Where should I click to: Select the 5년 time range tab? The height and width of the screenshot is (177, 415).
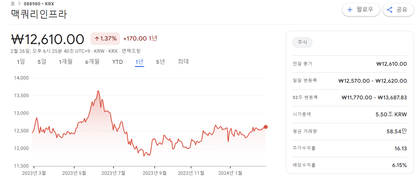pyautogui.click(x=160, y=62)
